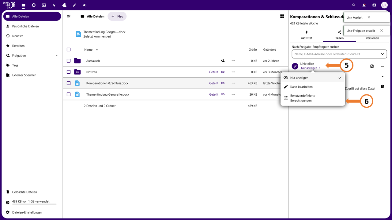The height and width of the screenshot is (220, 392).
Task: Open the search magnifier in header
Action: point(354,5)
